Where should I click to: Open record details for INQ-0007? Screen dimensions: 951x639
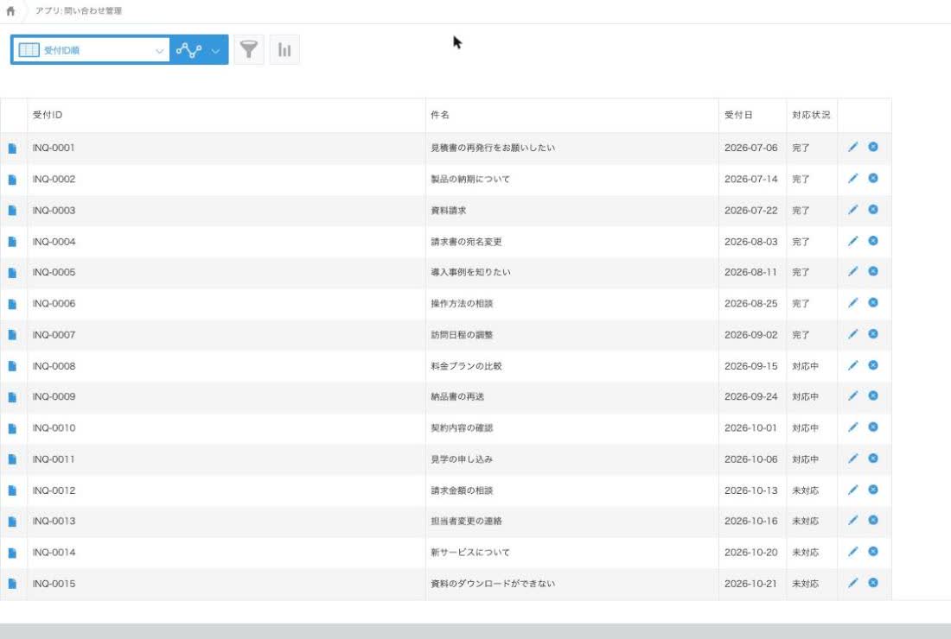point(12,336)
